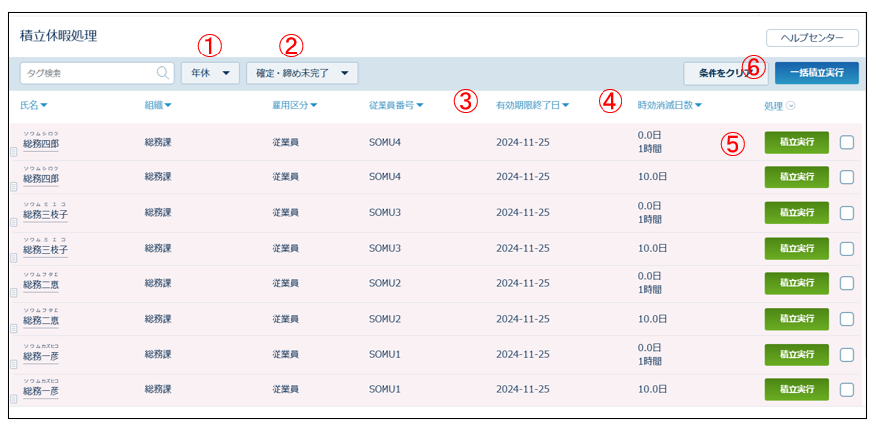Click 積立実行 for 総務一彦 10.0日 row

pos(797,389)
